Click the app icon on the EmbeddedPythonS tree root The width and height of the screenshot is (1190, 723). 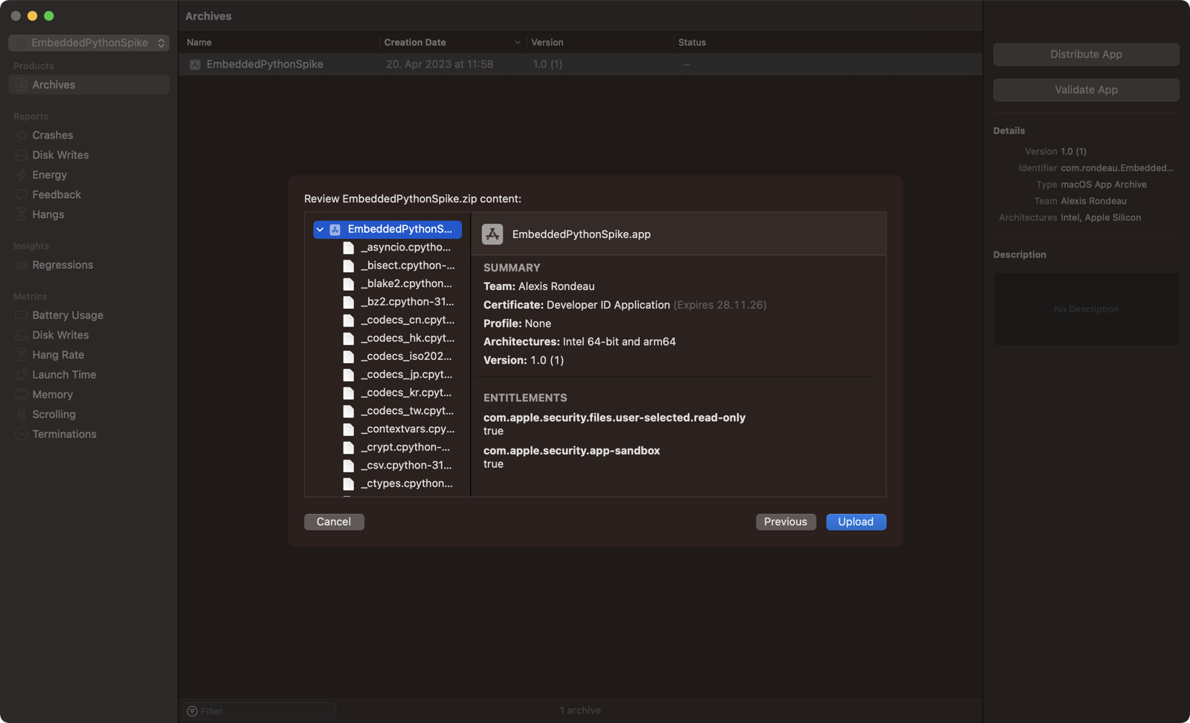pyautogui.click(x=335, y=230)
